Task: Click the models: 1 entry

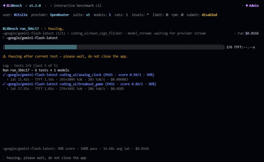Action: 102,15
